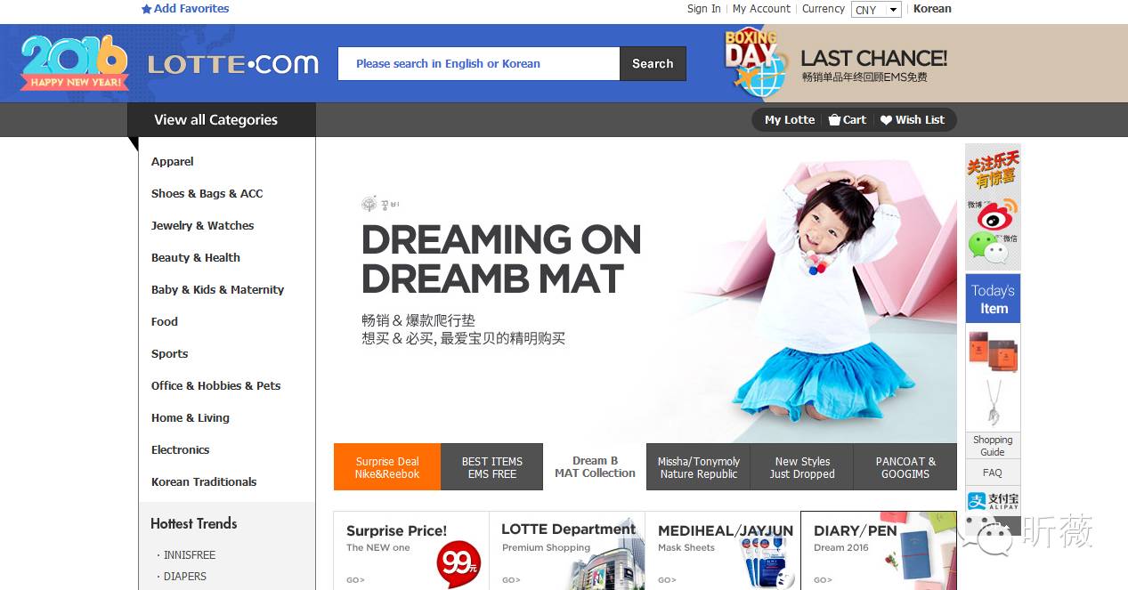The image size is (1128, 590).
Task: Select Dream B MAT Collection tab
Action: point(595,467)
